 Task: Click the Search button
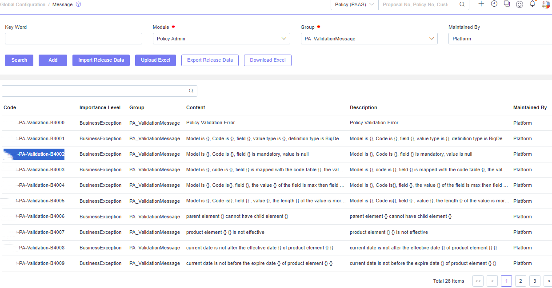click(x=19, y=60)
